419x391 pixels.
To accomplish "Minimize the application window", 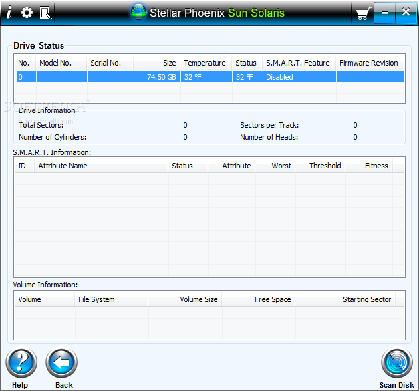I will point(385,13).
